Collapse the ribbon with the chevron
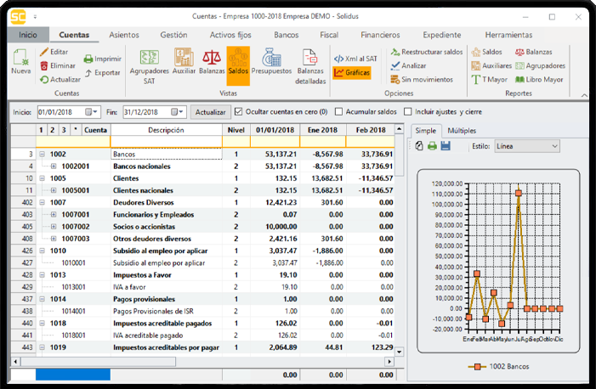Viewport: 596px width, 389px height. [584, 95]
